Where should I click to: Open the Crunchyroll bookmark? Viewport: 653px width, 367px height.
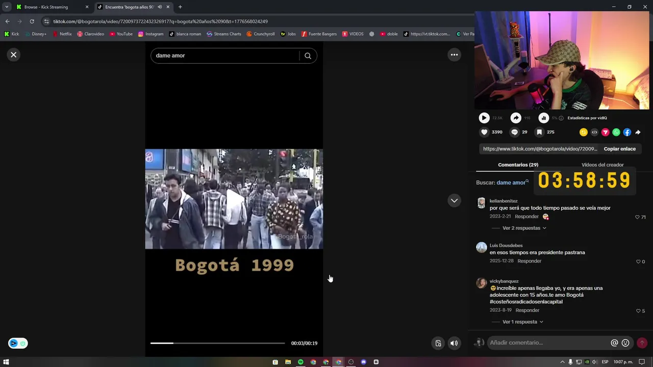[261, 34]
